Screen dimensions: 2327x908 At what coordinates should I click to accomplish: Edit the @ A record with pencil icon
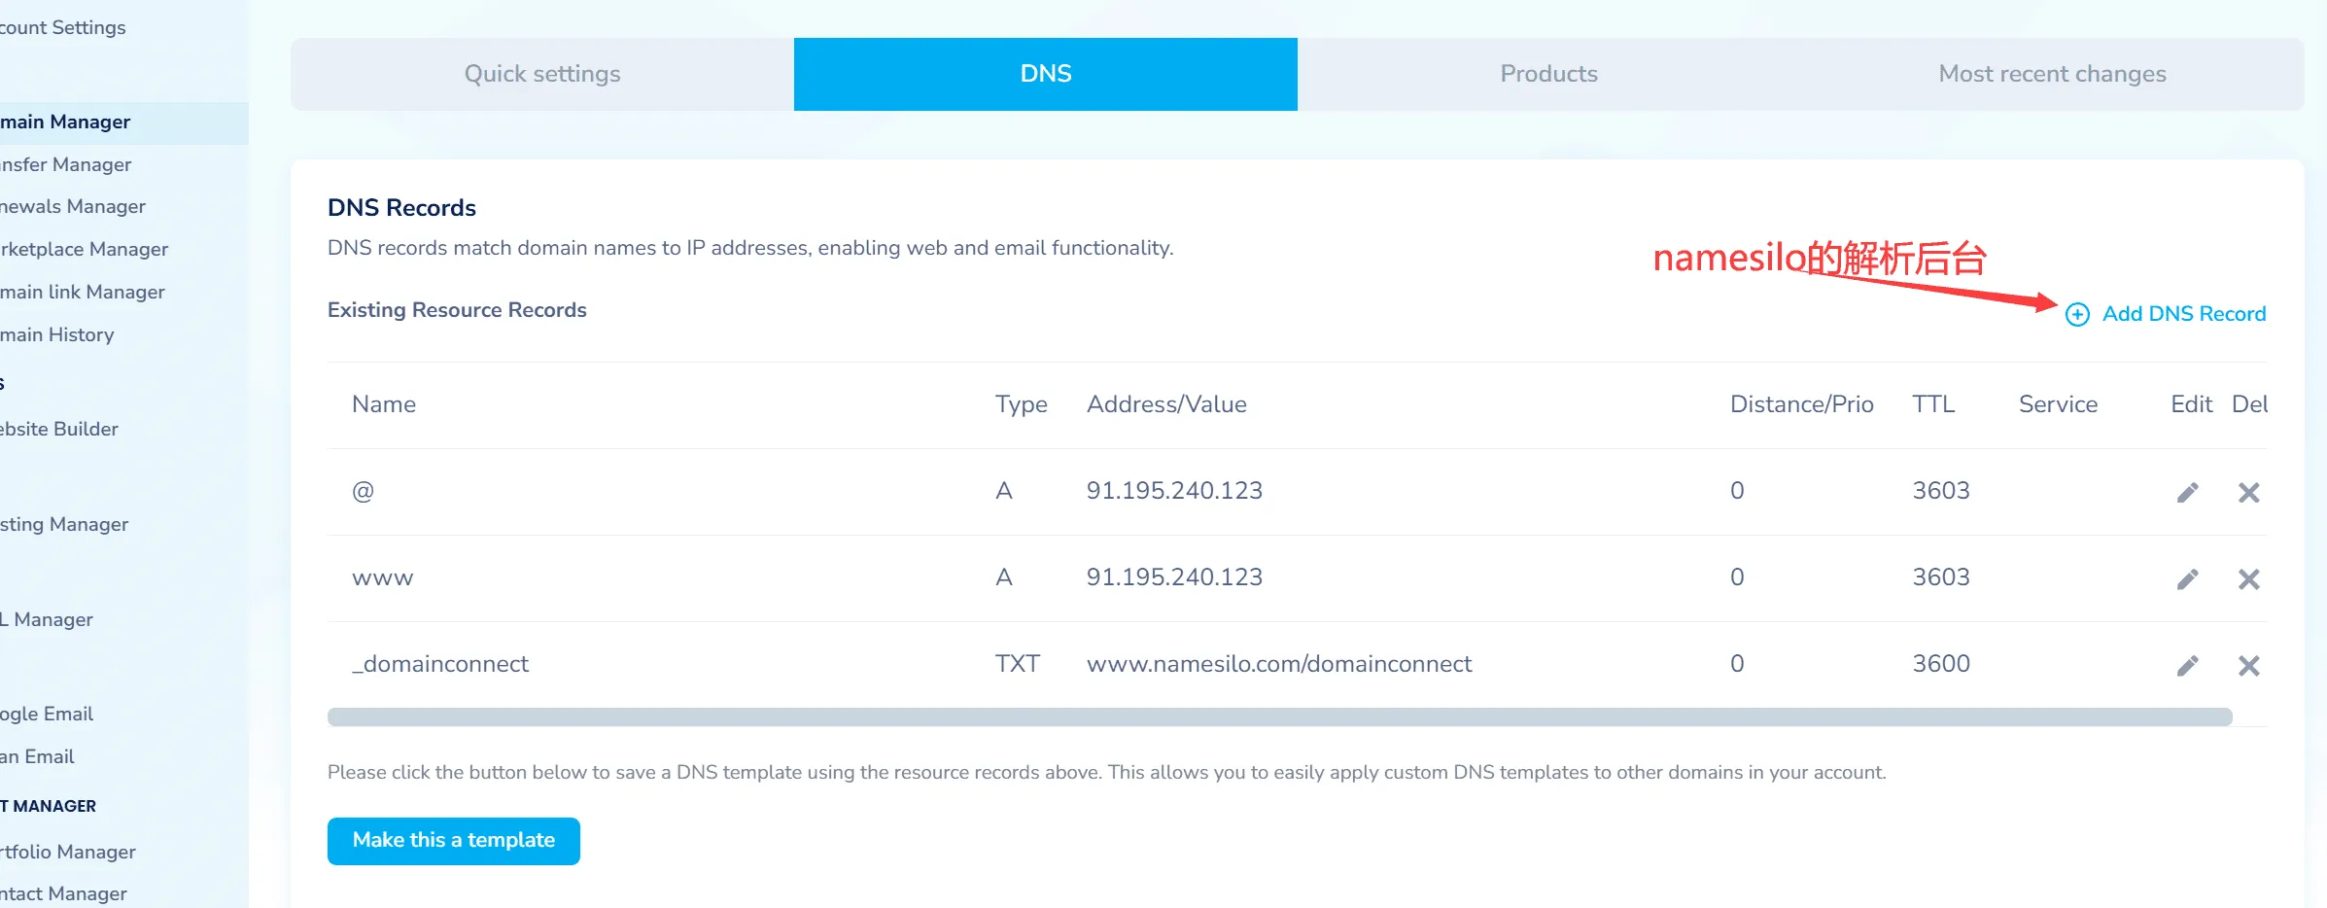[2187, 493]
